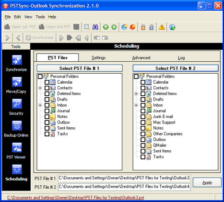Check Personal Folders in PST File #1 tree
Screen dimensions: 224x202
[x=40, y=77]
